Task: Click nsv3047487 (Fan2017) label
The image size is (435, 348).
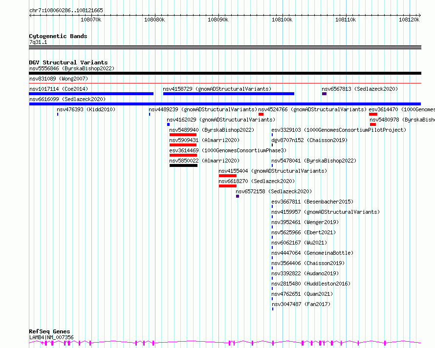Action: click(301, 304)
